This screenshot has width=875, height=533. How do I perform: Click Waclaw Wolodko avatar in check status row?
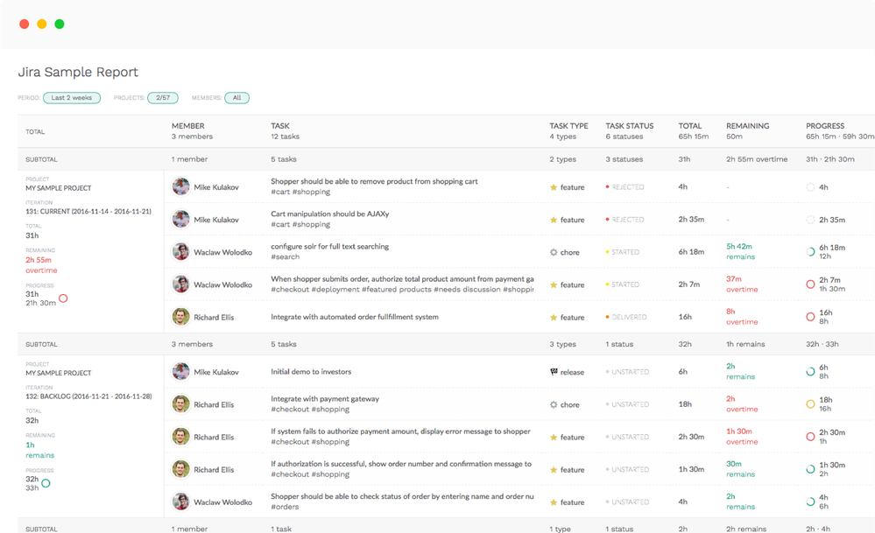180,501
